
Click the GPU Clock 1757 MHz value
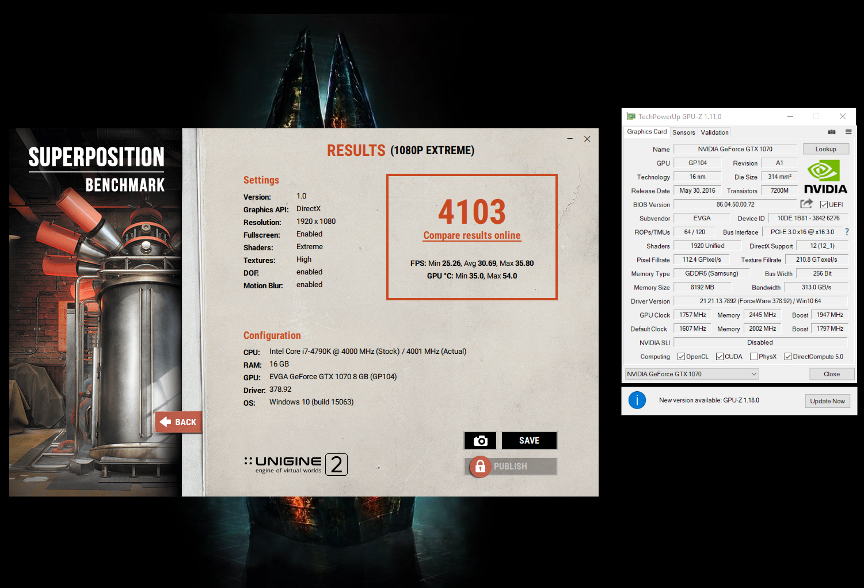pos(692,315)
